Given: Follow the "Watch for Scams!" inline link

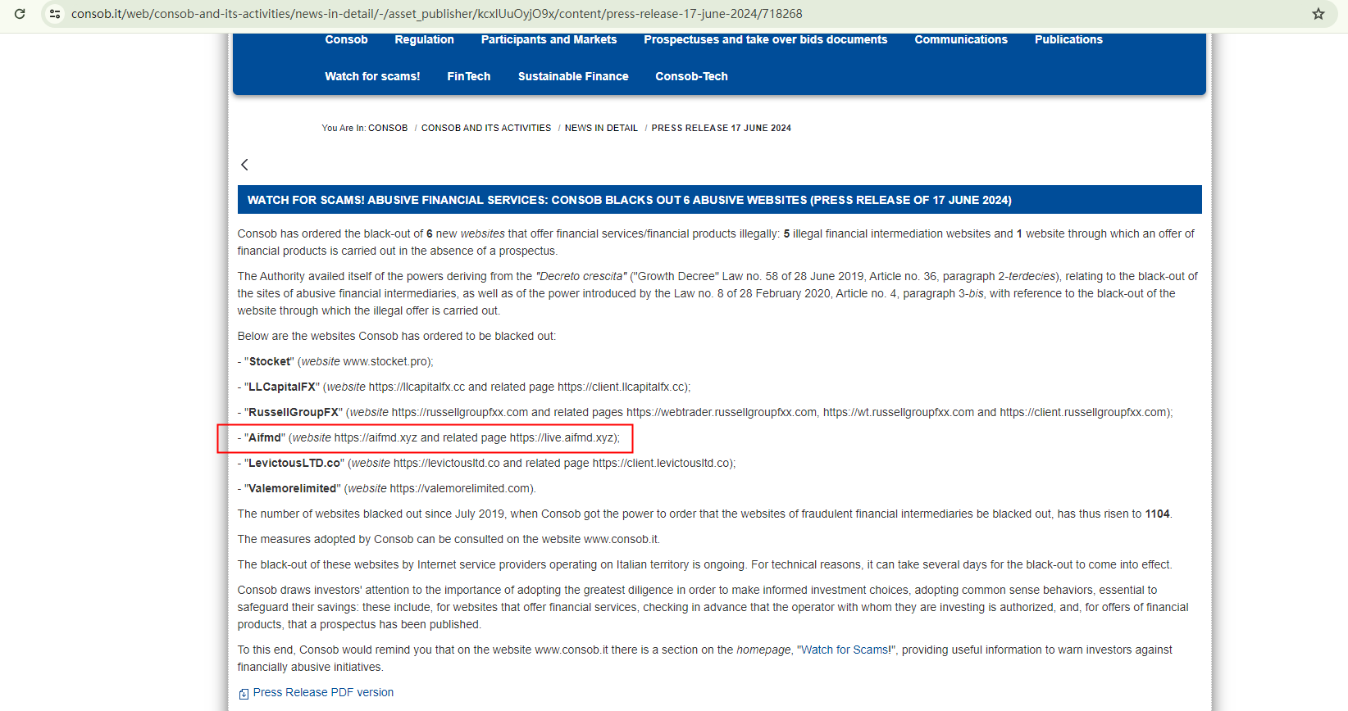Looking at the screenshot, I should 846,650.
